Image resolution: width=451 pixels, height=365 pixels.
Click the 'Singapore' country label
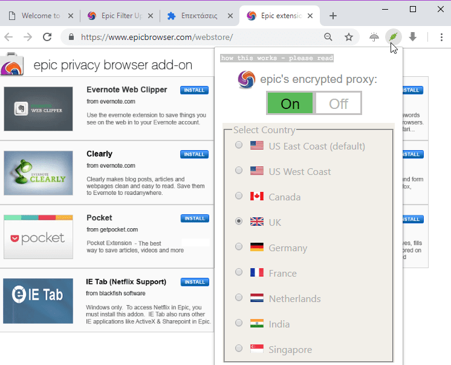click(x=290, y=350)
